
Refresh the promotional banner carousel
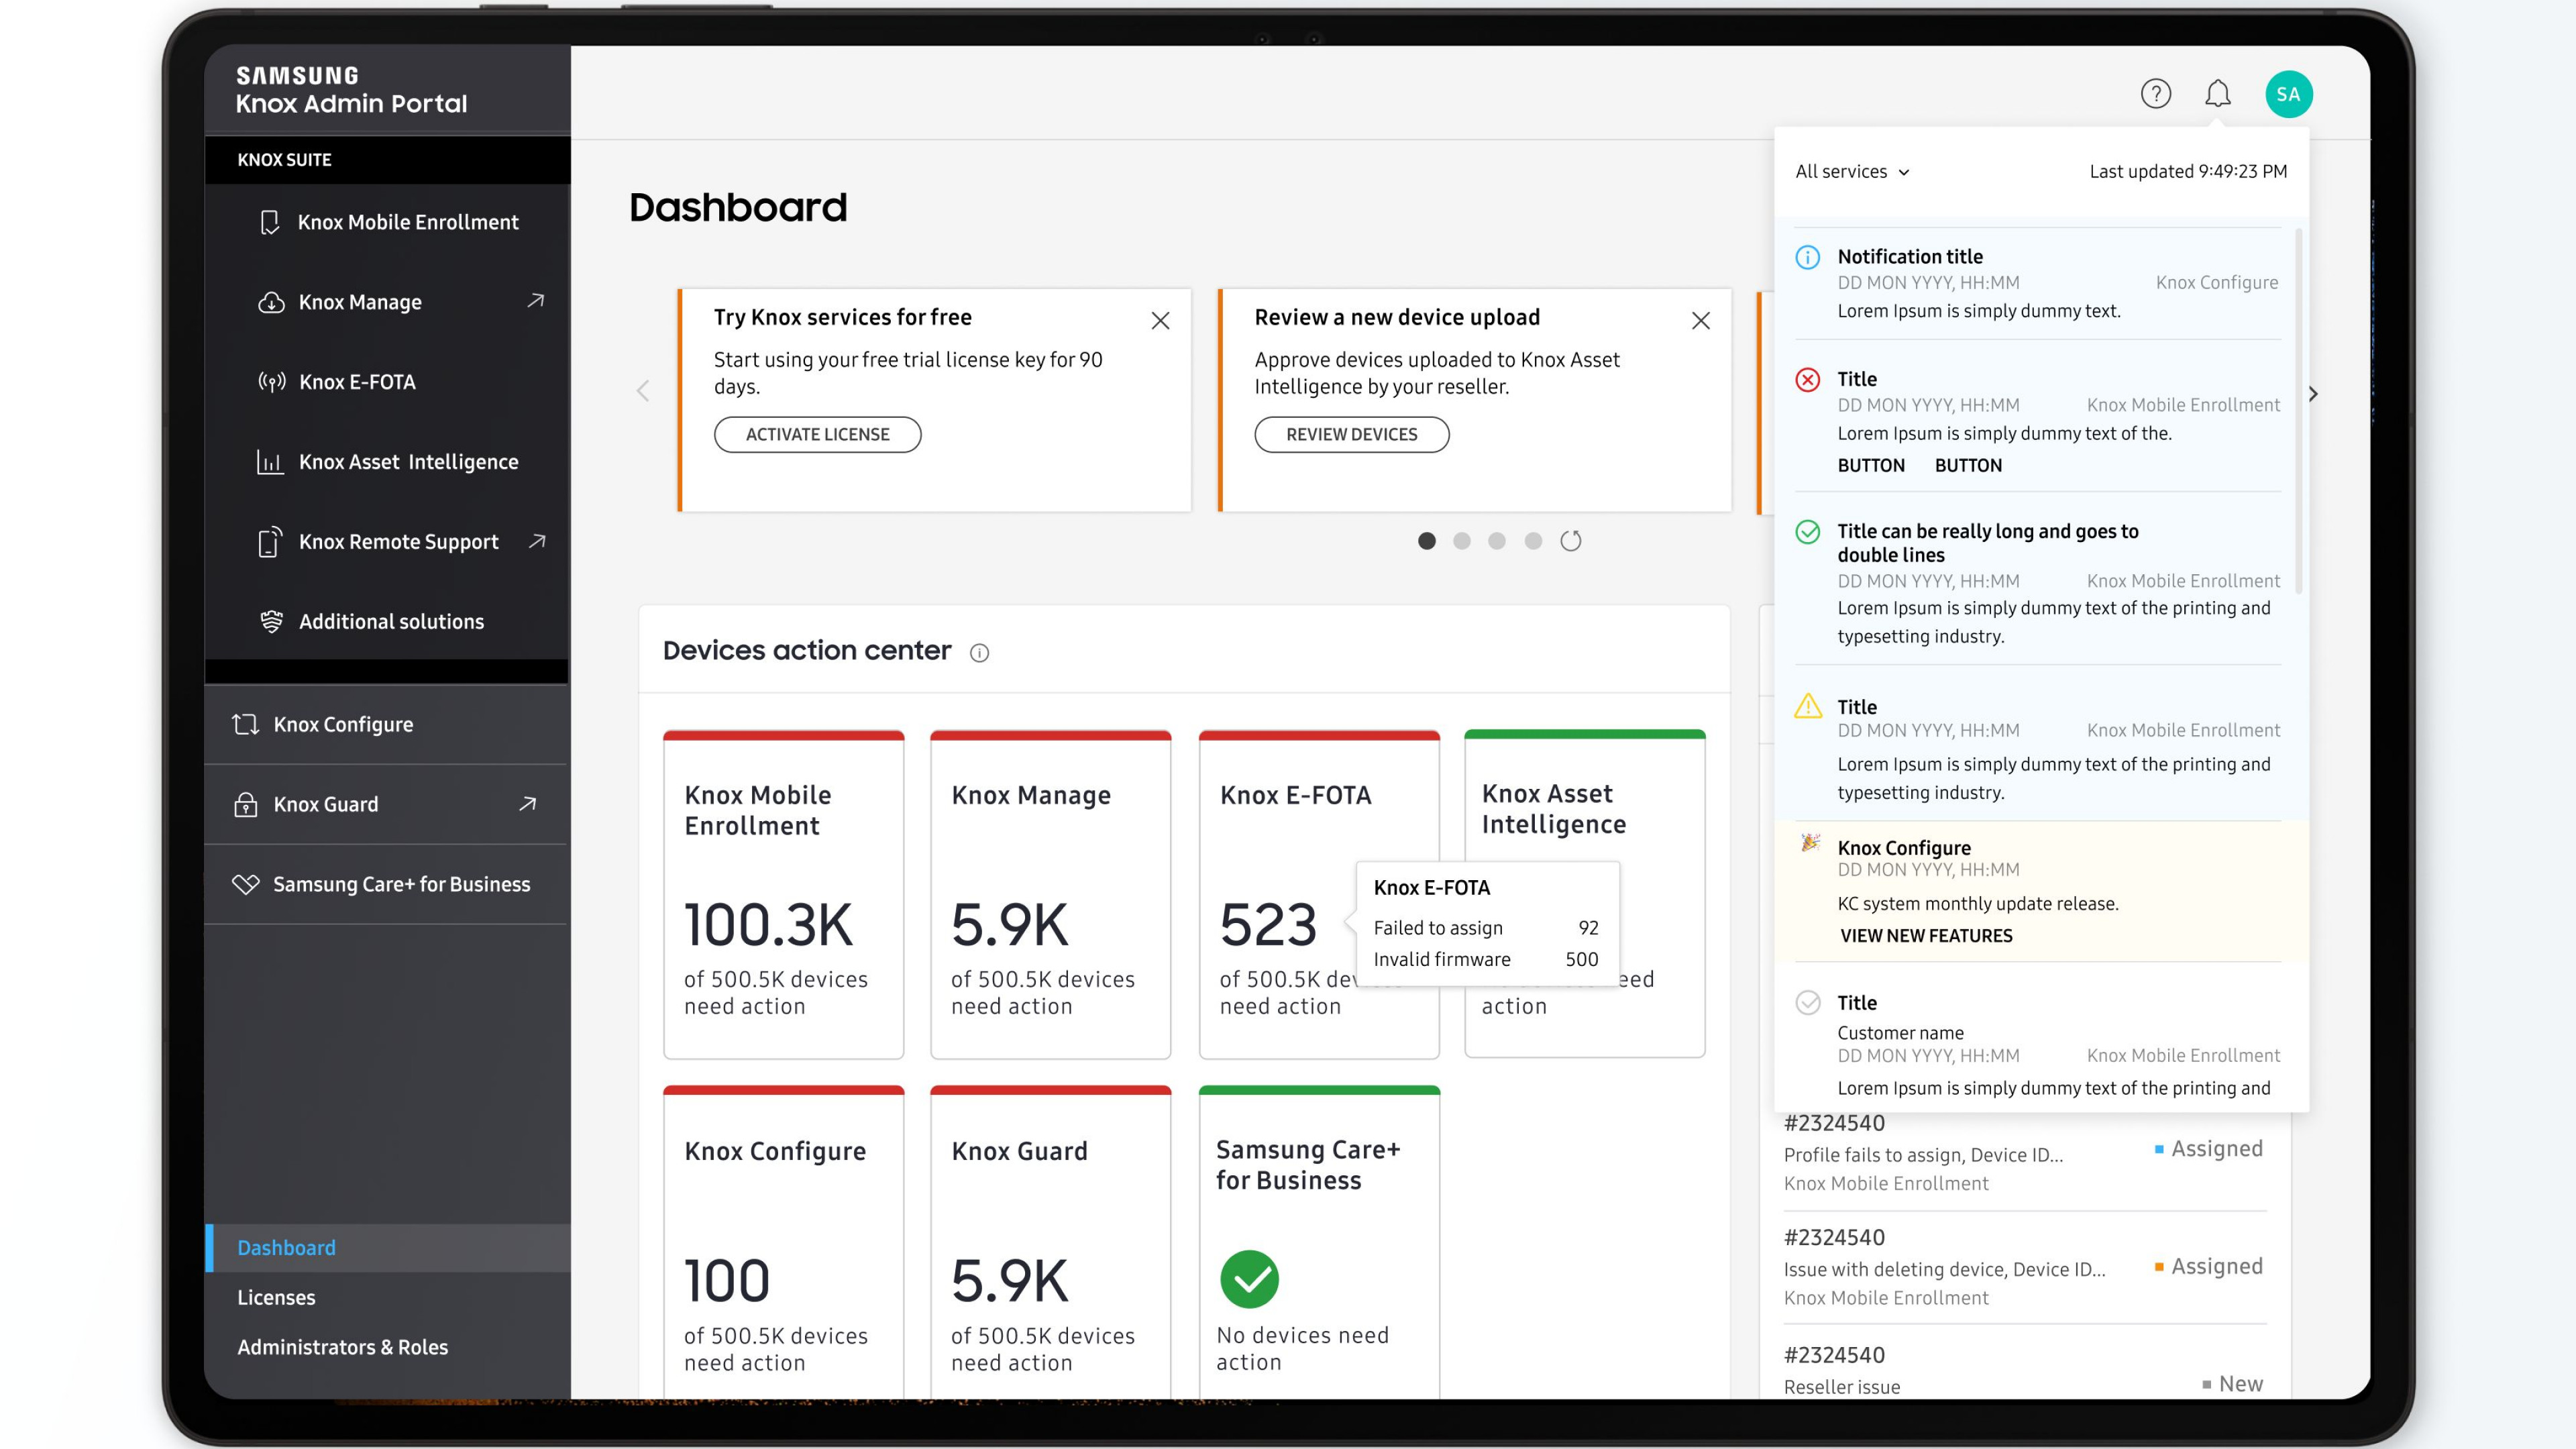pos(1572,541)
